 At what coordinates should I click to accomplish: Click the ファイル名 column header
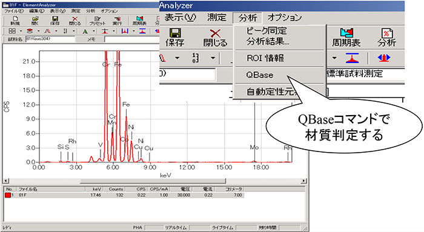click(51, 189)
